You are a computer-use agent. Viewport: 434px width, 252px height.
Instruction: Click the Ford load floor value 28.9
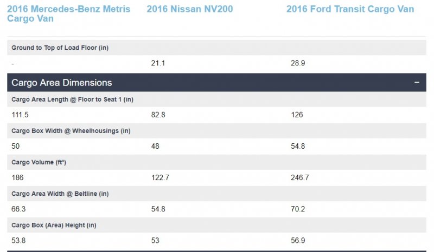(x=298, y=63)
